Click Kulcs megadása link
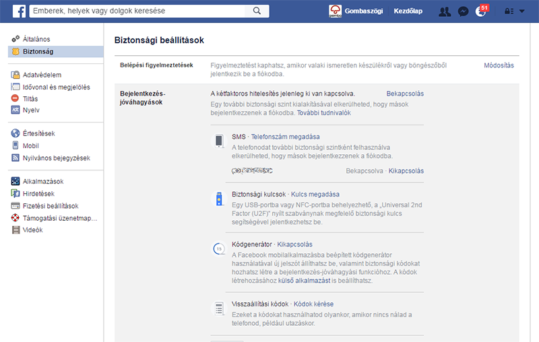The width and height of the screenshot is (539, 342). (x=315, y=194)
